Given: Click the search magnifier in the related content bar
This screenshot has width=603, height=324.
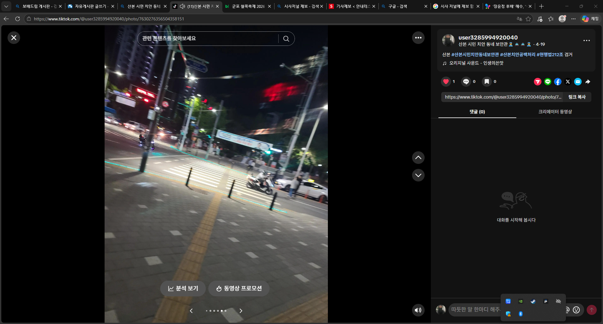Looking at the screenshot, I should [x=286, y=39].
